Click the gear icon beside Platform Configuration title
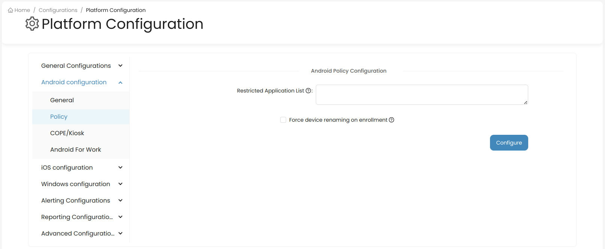The height and width of the screenshot is (249, 605). (x=32, y=24)
